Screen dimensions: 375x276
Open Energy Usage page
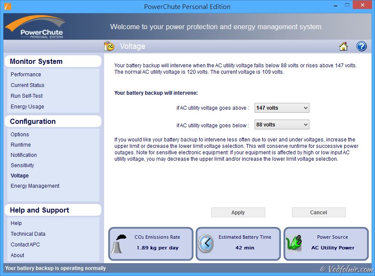point(27,107)
